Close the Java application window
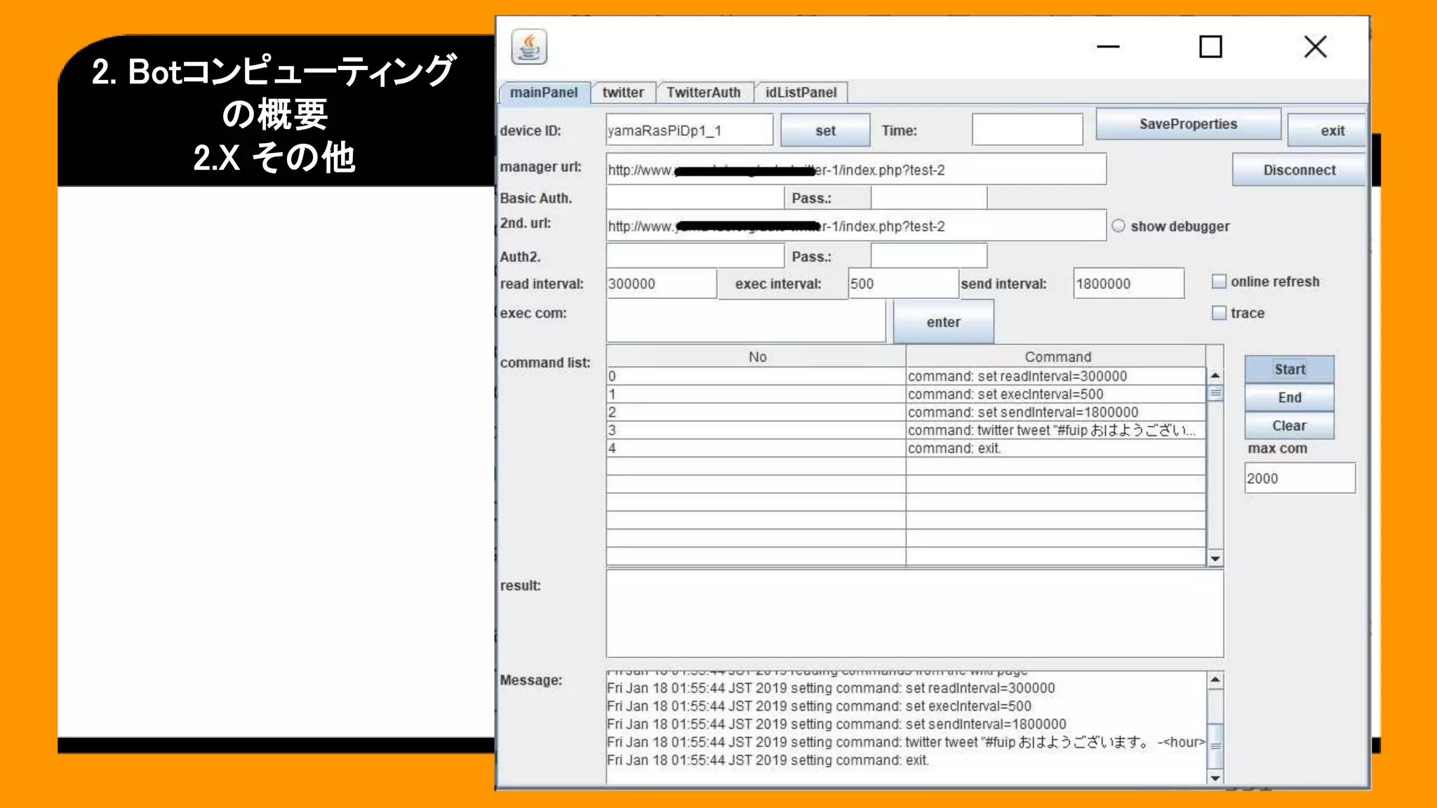The width and height of the screenshot is (1437, 808). tap(1315, 47)
